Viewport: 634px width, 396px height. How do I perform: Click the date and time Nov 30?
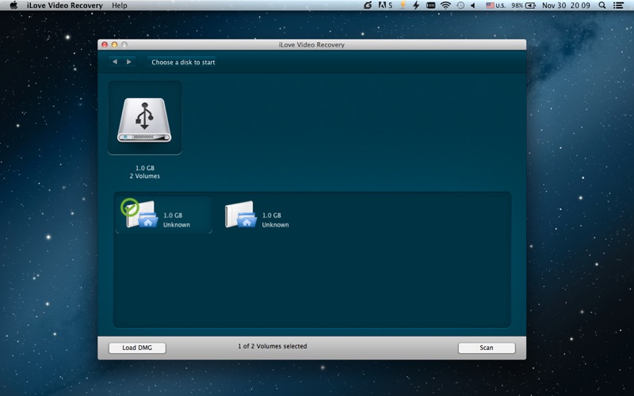point(566,6)
